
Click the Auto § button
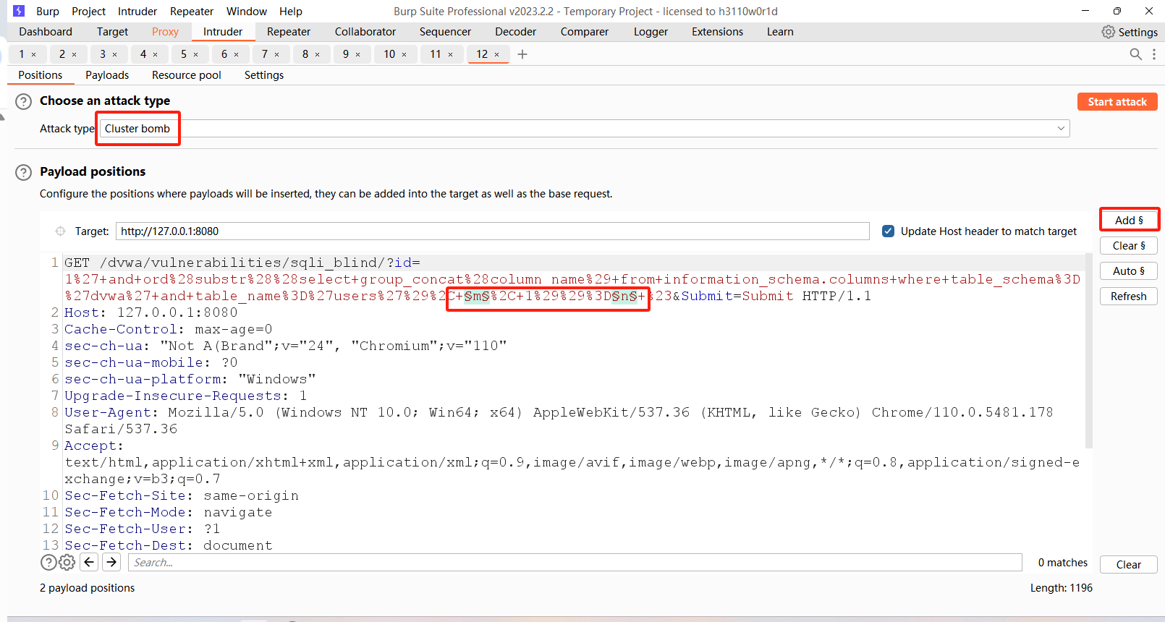click(x=1129, y=271)
